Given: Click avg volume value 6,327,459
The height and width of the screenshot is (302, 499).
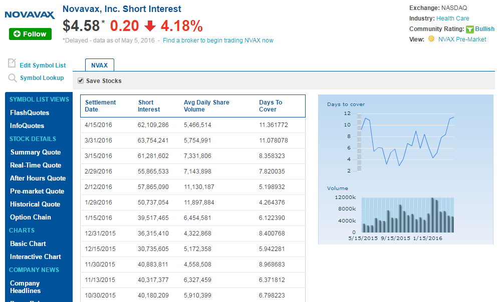Looking at the screenshot, I should [x=197, y=280].
